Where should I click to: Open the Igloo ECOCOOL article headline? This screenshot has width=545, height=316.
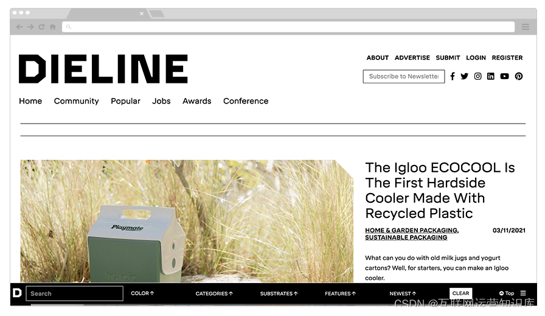(440, 191)
